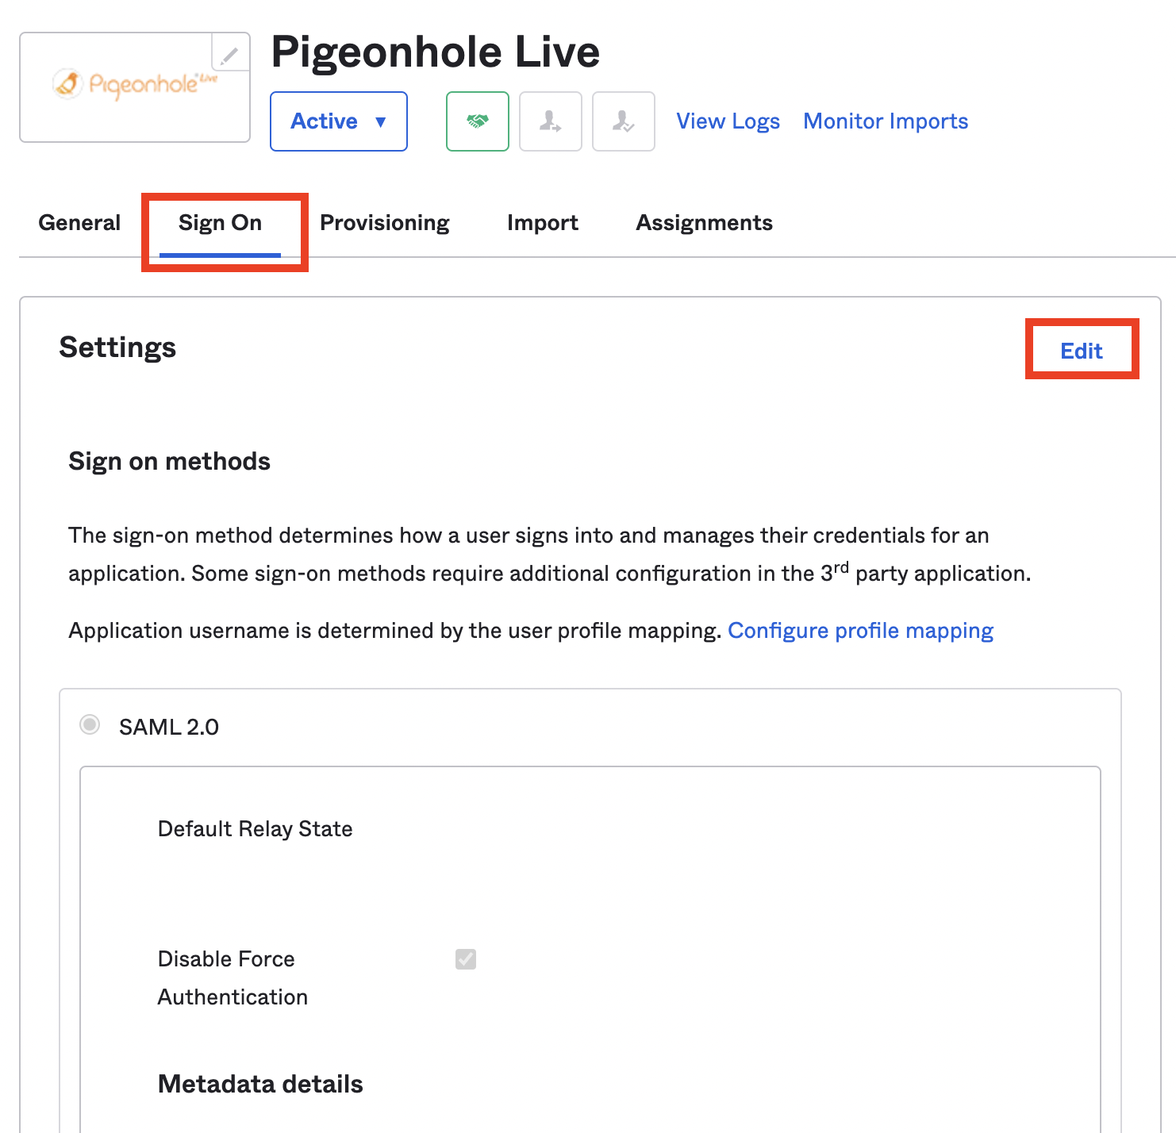This screenshot has width=1176, height=1133.
Task: Click the assign user arrow icon button
Action: (x=551, y=121)
